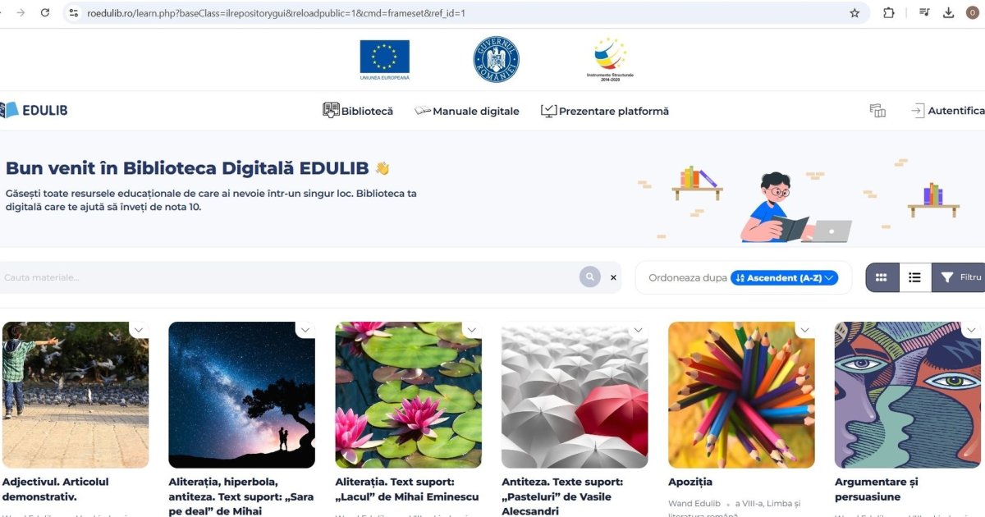Go to EDULIB home via logo

point(34,110)
